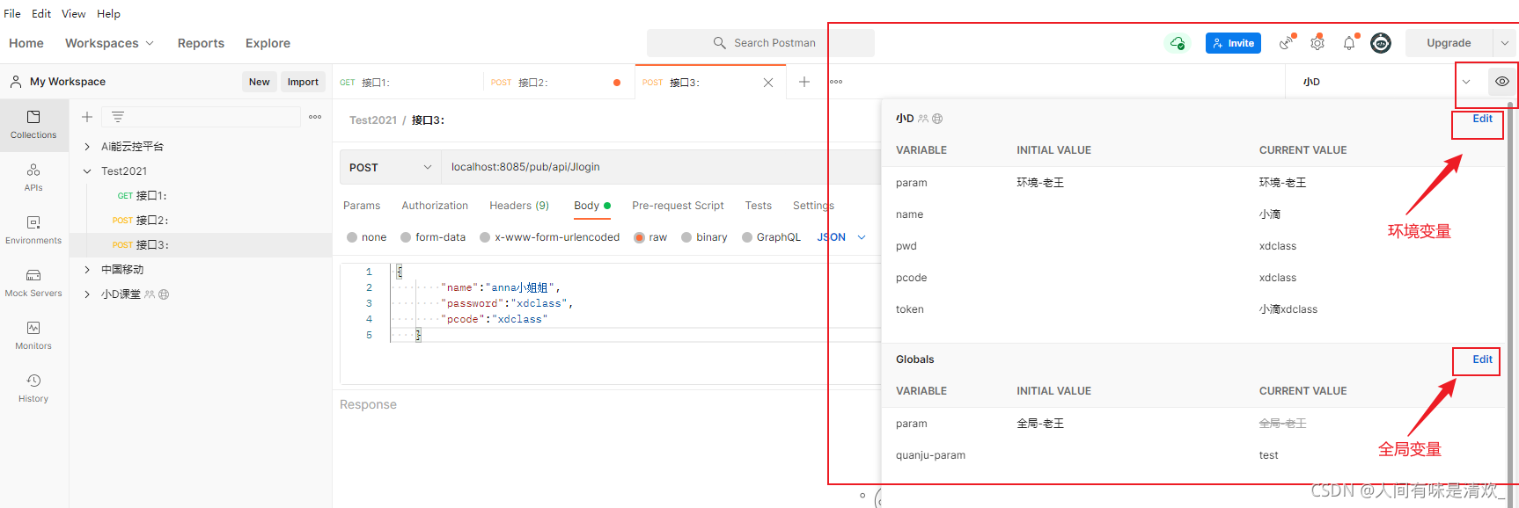Screen dimensions: 1519x508
Task: Open collections panel more options ellipsis
Action: [315, 117]
